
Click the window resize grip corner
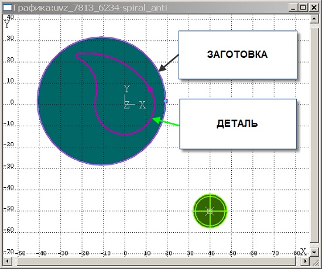pos(314,261)
